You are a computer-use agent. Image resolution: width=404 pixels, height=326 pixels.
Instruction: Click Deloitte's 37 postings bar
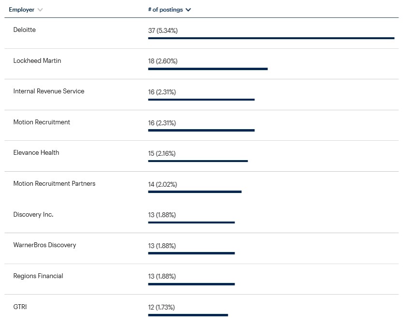point(271,38)
